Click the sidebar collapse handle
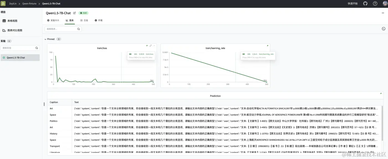388x159 pixels. 44,104
